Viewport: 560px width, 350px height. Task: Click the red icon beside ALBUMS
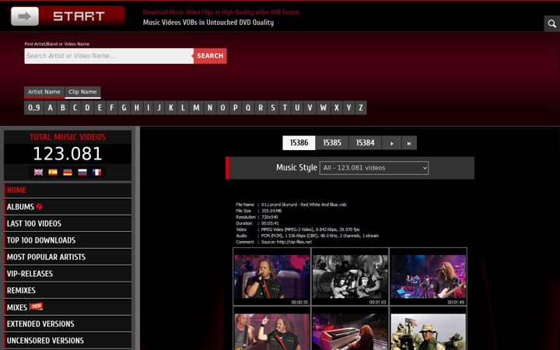(40, 206)
